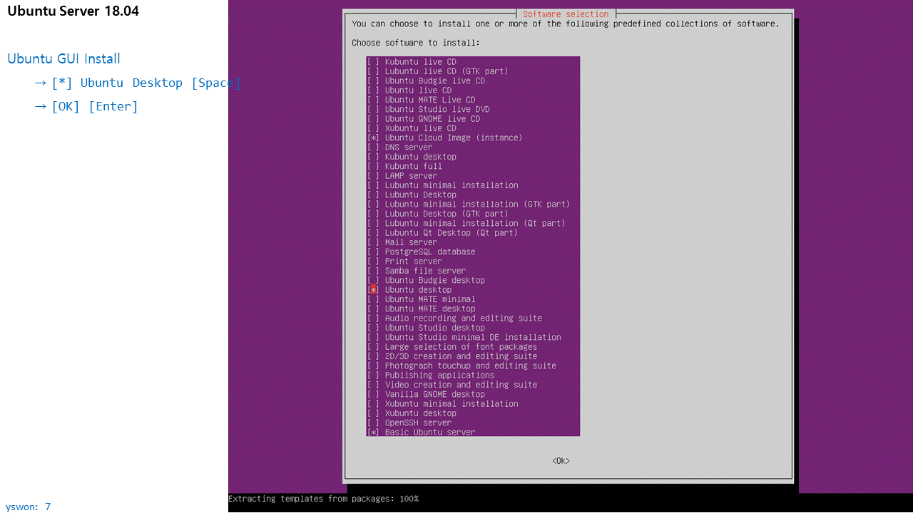Enable the LAMP server checkbox

(x=373, y=176)
